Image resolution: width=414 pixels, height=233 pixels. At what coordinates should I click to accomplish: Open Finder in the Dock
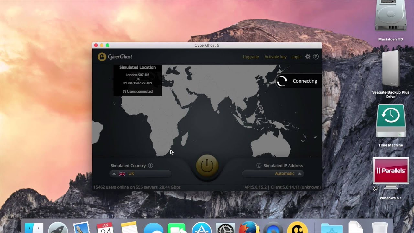pos(34,227)
